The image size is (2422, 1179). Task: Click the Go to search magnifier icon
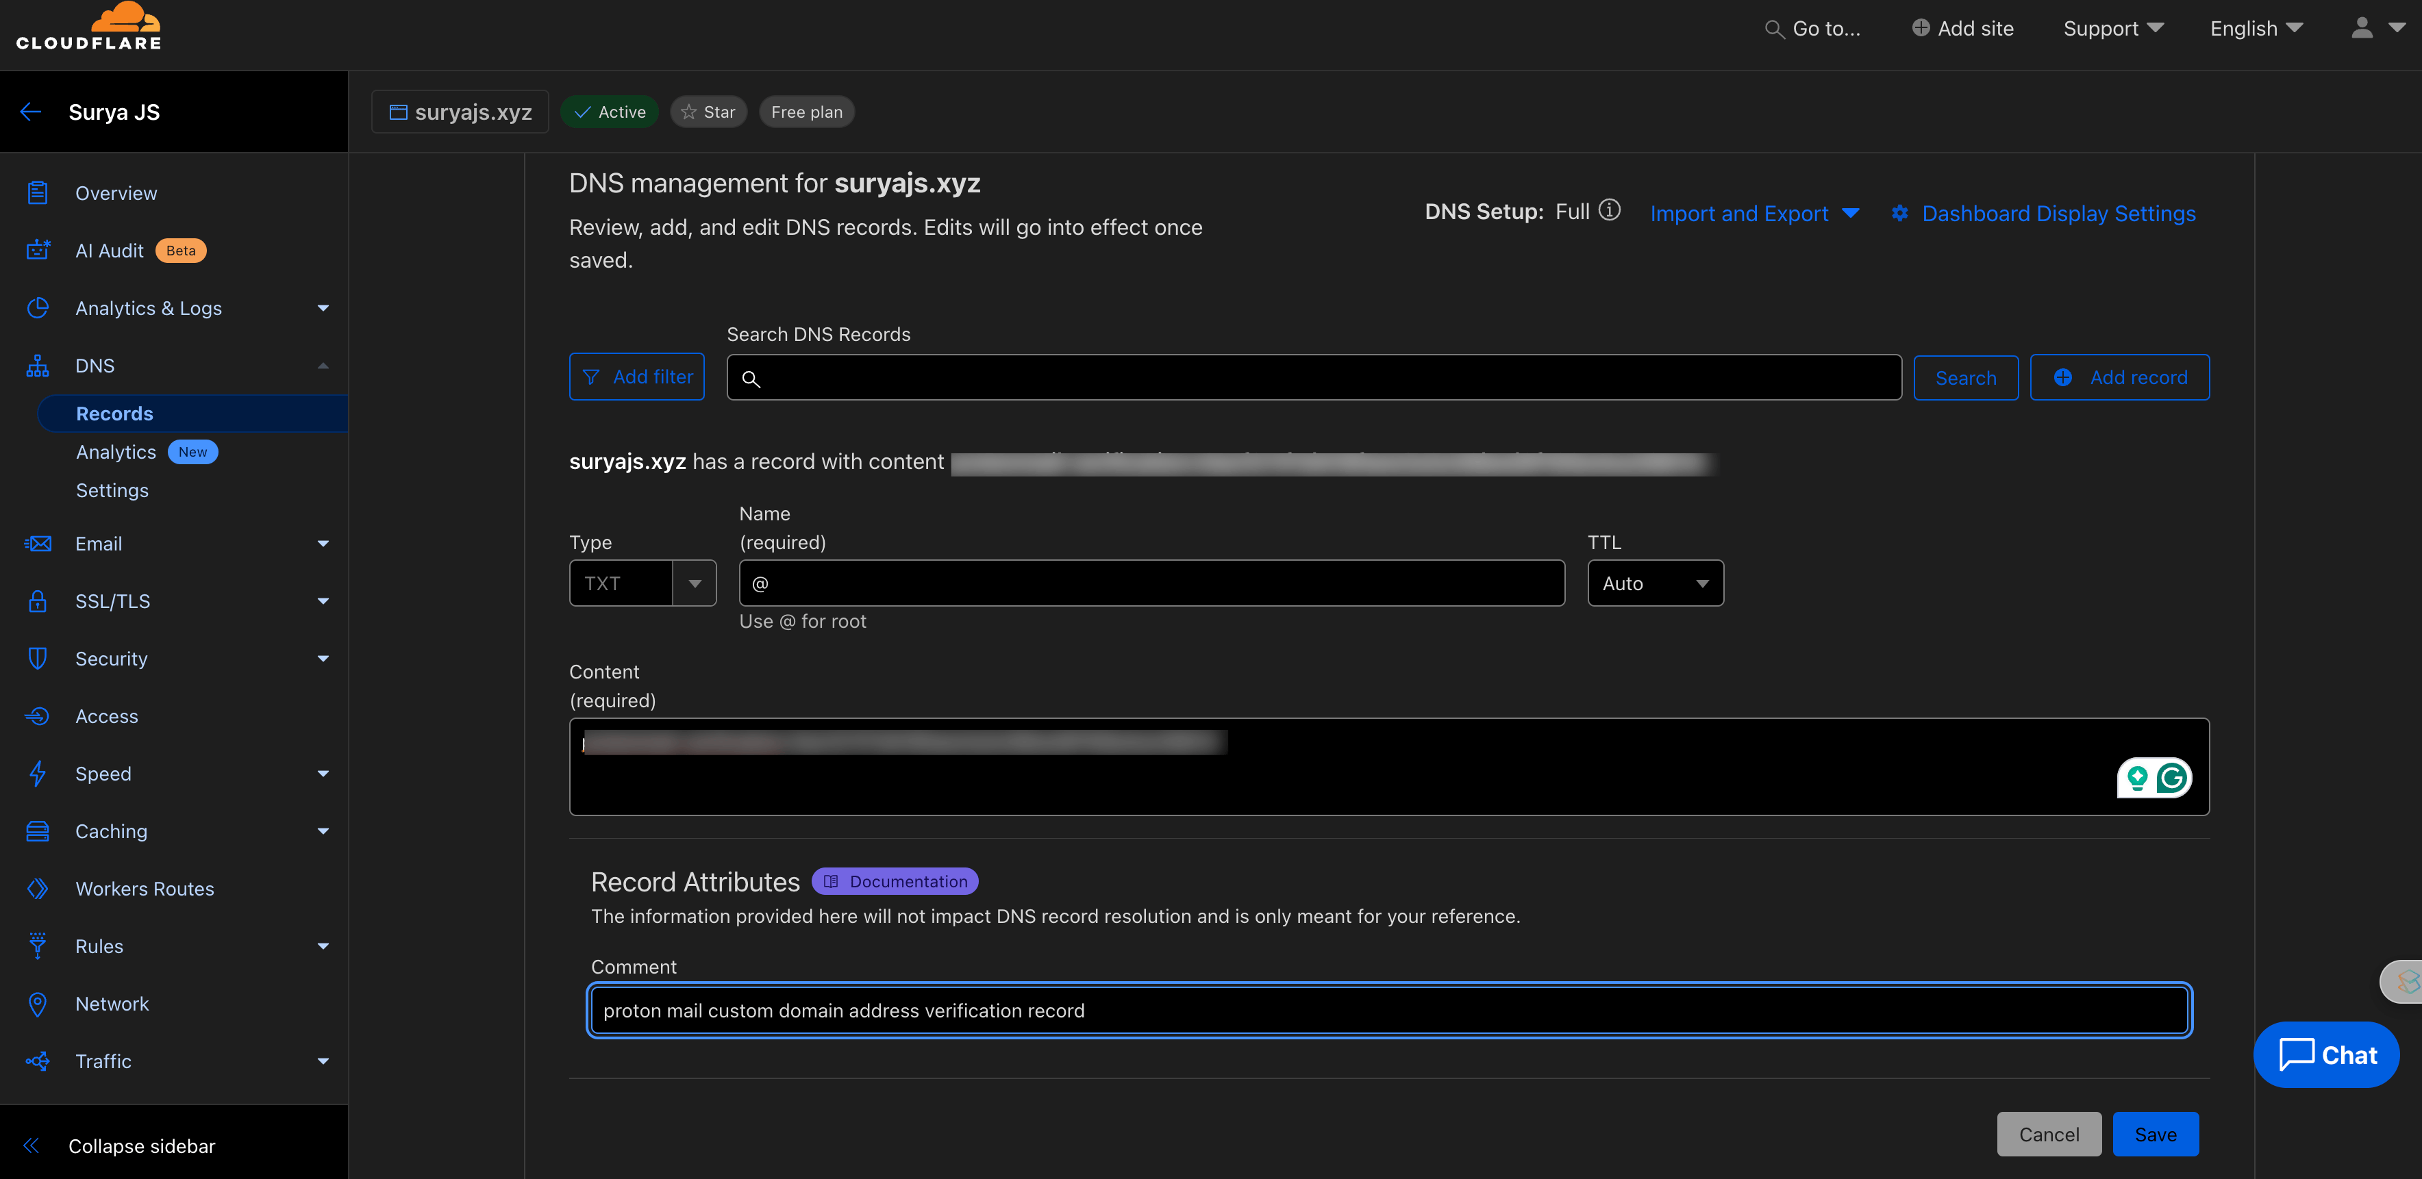1774,29
